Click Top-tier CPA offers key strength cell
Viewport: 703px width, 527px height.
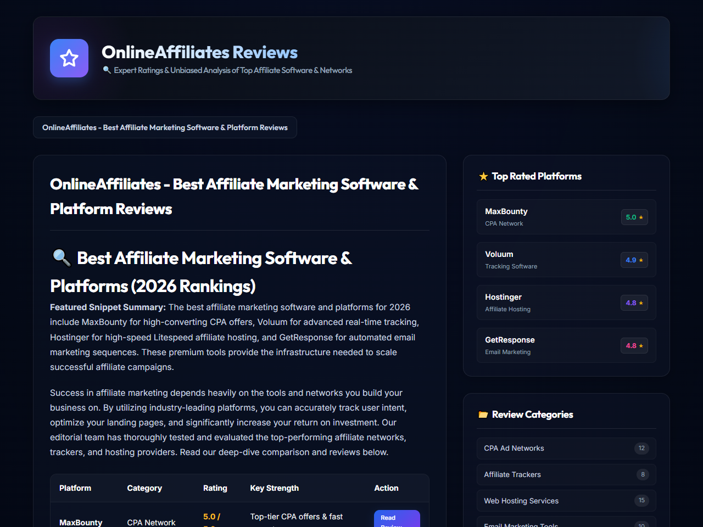(x=297, y=517)
